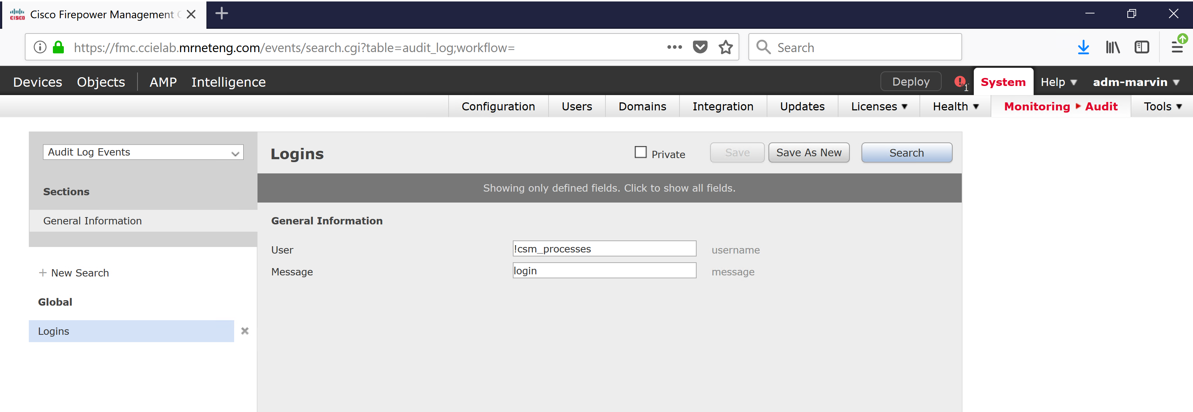This screenshot has height=412, width=1193.
Task: Expand the Health menu
Action: pyautogui.click(x=956, y=106)
